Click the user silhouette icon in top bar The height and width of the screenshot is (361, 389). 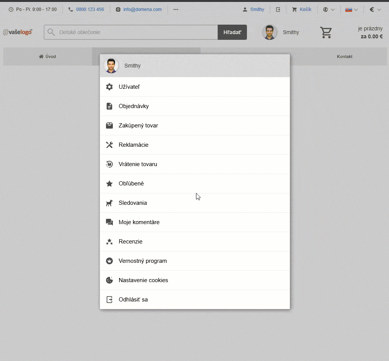(x=245, y=9)
